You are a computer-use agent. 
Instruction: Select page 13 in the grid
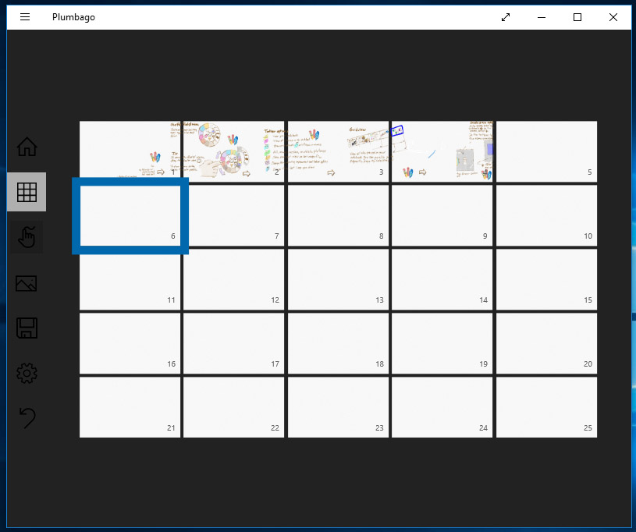point(338,279)
